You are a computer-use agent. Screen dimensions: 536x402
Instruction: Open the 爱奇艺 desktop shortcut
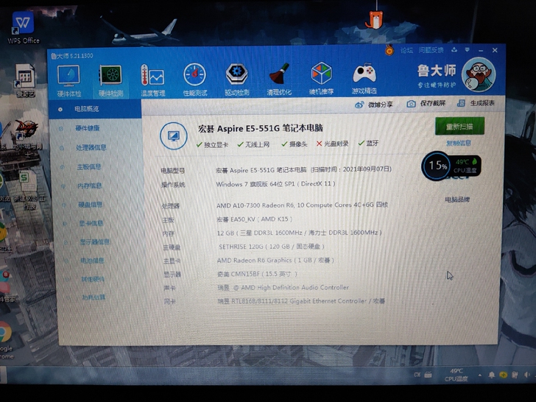point(25,81)
